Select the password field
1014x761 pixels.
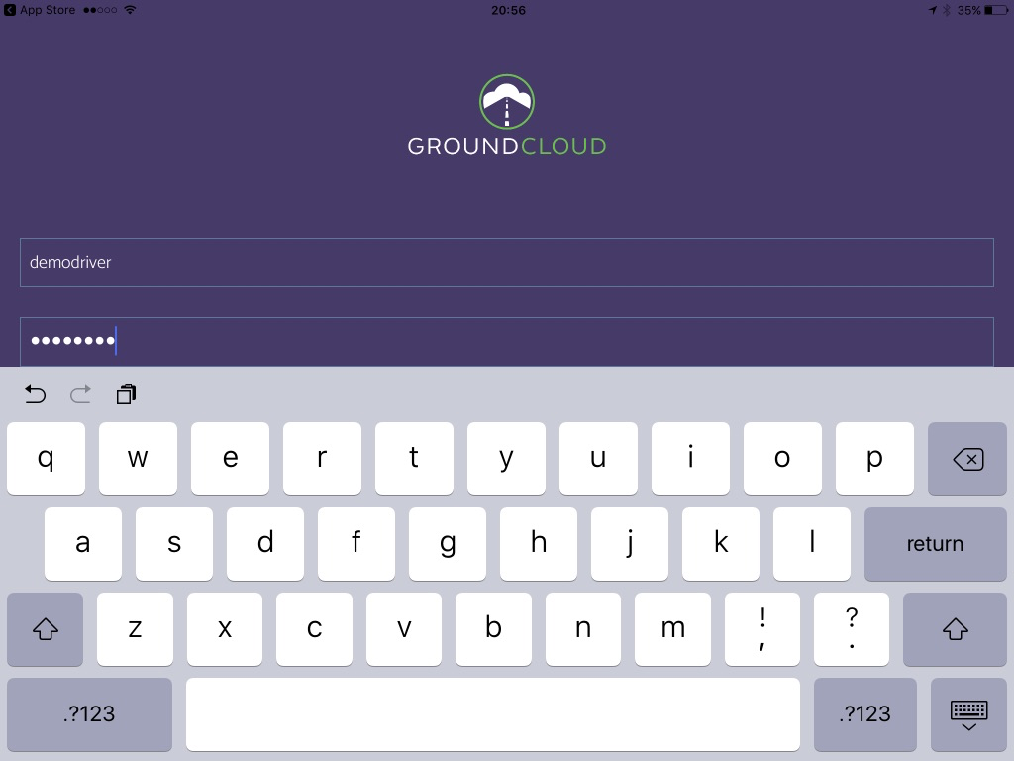(507, 342)
